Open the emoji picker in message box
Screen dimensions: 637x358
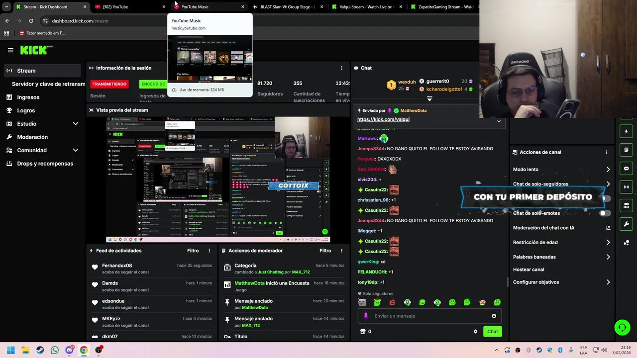[x=494, y=316]
